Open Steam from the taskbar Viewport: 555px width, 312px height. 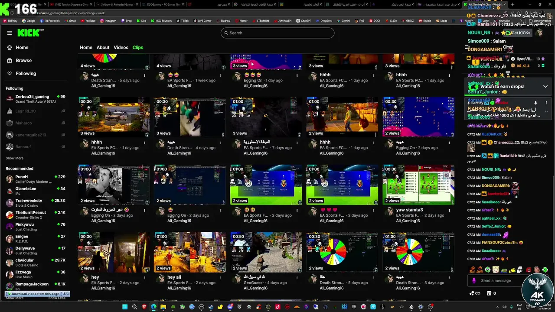coord(211,307)
